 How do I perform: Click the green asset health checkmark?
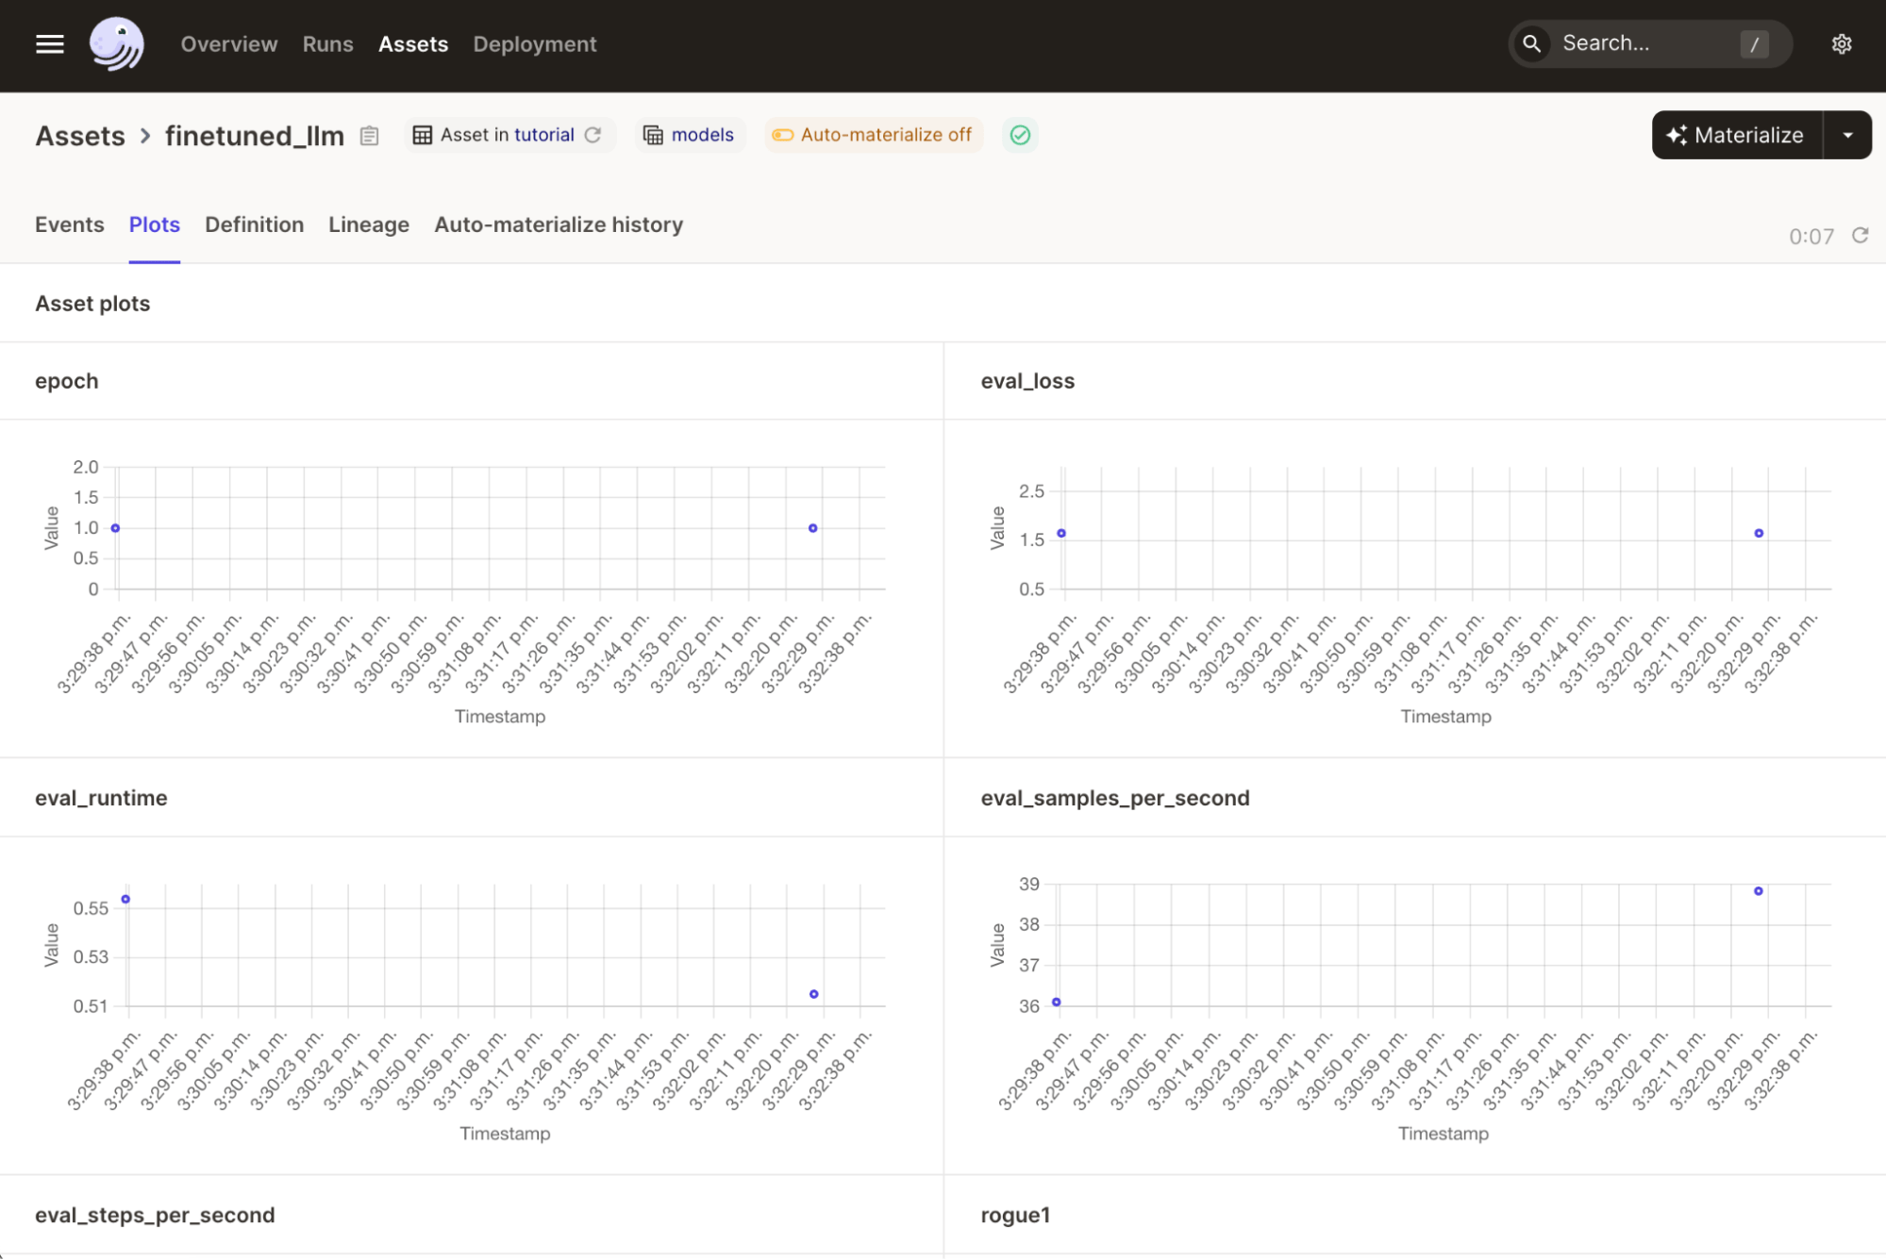tap(1020, 135)
